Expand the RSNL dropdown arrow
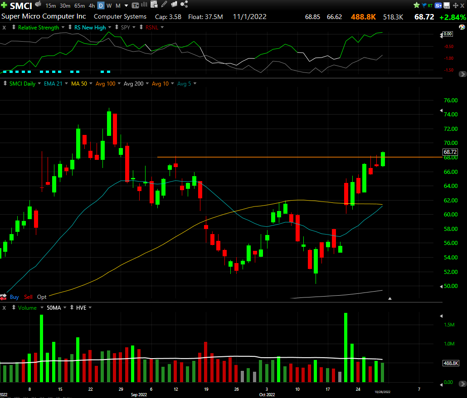Image resolution: width=467 pixels, height=398 pixels. (162, 27)
